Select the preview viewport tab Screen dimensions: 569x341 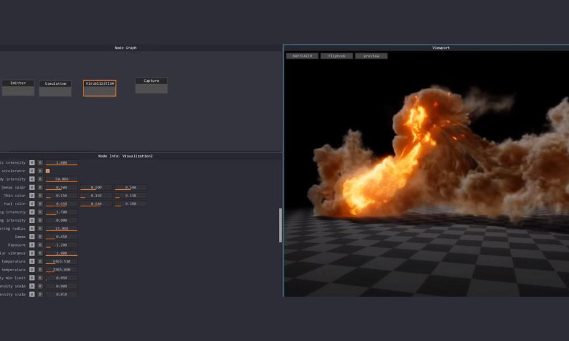tap(371, 56)
